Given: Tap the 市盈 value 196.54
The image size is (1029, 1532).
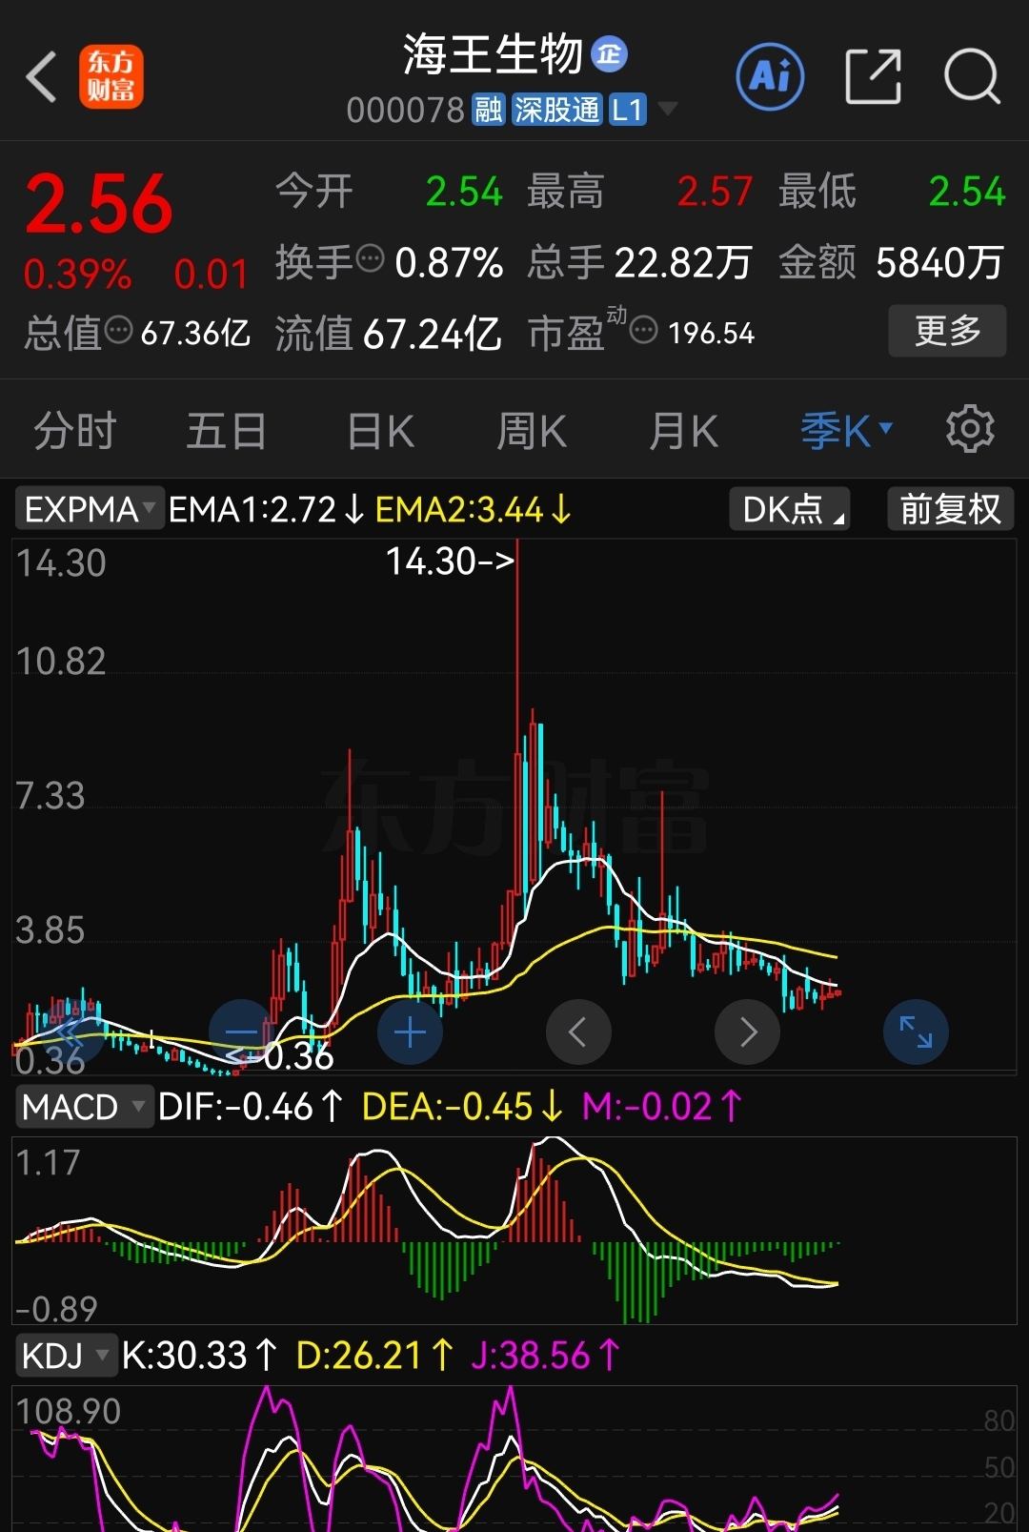Looking at the screenshot, I should point(711,333).
